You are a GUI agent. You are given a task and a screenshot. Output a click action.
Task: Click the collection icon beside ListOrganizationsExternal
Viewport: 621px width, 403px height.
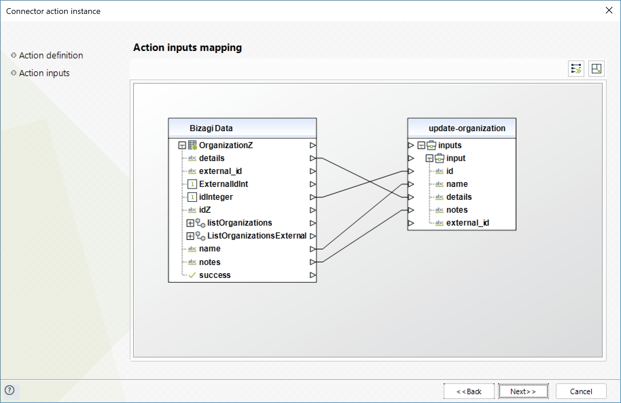(x=200, y=236)
